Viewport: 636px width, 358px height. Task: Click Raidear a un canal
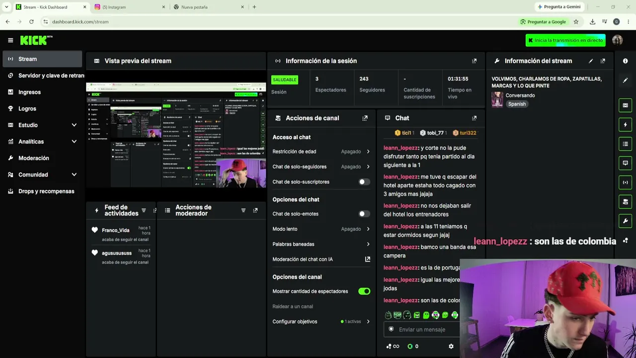(x=293, y=306)
